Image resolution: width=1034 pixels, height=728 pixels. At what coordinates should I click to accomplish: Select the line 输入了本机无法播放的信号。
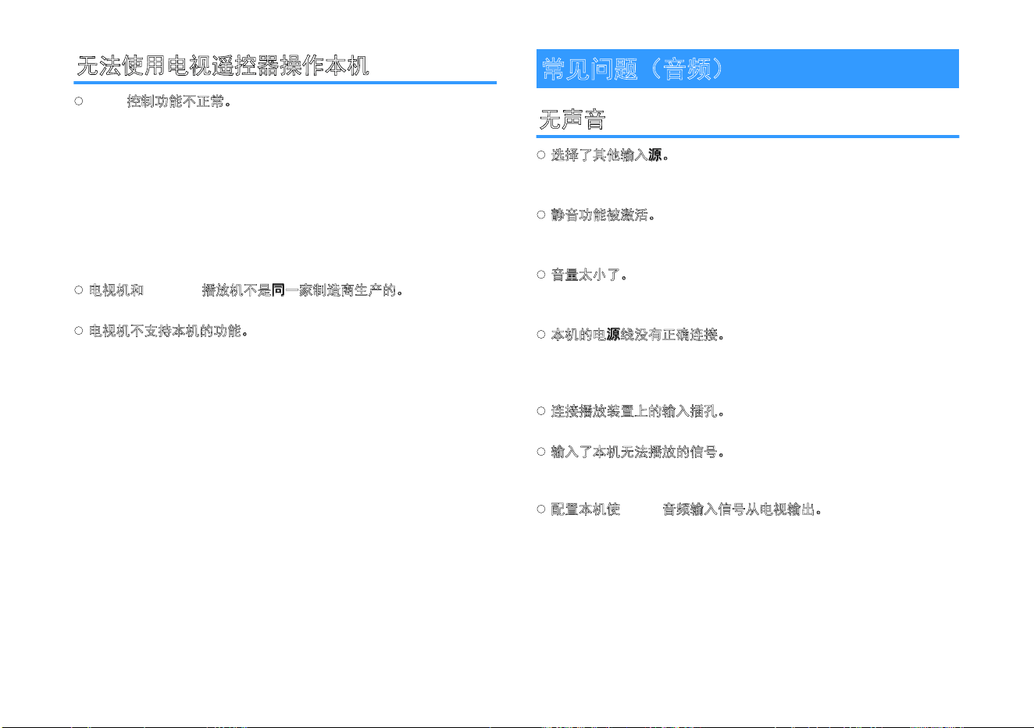tap(637, 452)
